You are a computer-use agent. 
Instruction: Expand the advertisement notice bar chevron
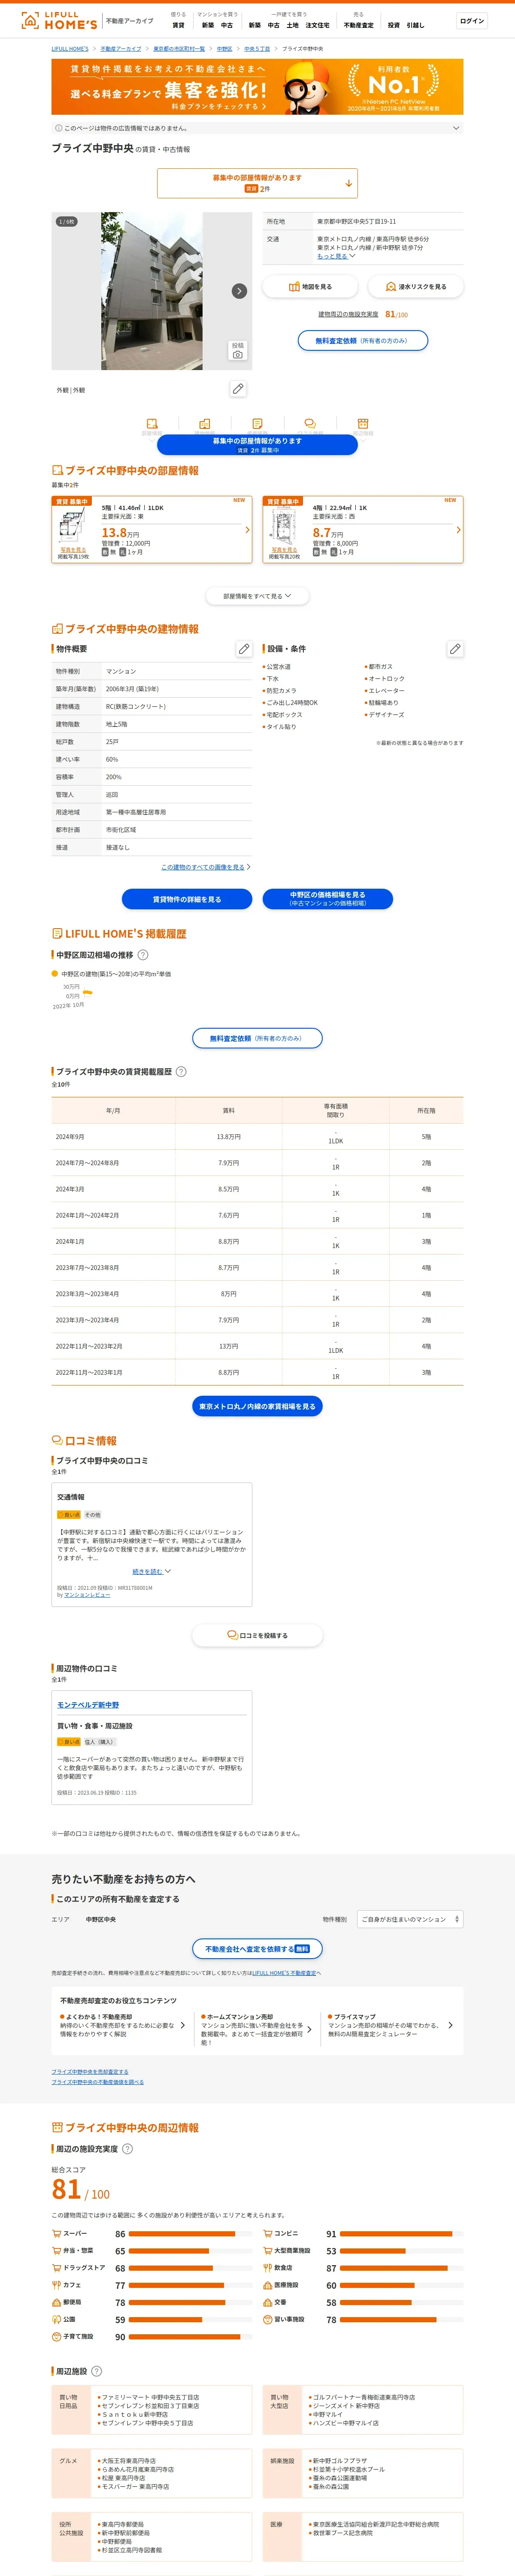(456, 128)
